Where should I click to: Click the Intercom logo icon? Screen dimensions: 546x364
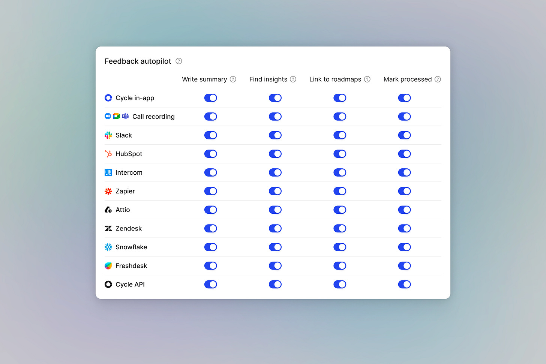108,172
